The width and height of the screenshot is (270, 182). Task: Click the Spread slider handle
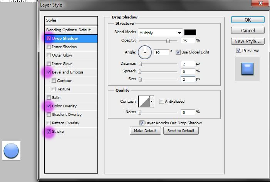(x=140, y=72)
